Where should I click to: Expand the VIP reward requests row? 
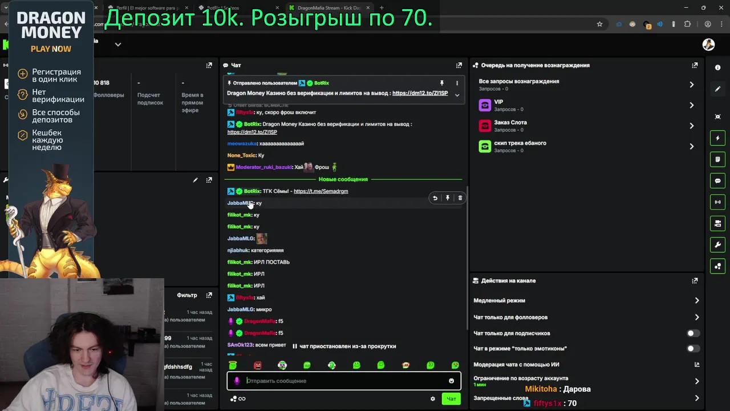(x=587, y=105)
